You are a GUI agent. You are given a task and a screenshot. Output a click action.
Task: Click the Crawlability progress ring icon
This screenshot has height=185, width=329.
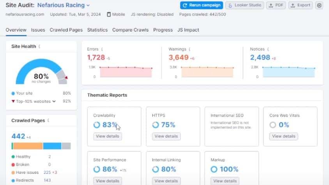[x=97, y=125]
